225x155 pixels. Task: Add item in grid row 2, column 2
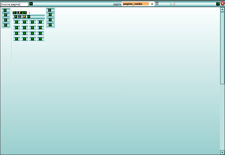click(x=25, y=28)
